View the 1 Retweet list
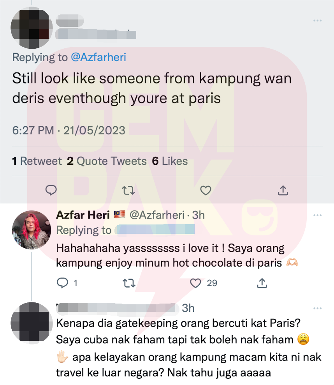 coord(37,161)
